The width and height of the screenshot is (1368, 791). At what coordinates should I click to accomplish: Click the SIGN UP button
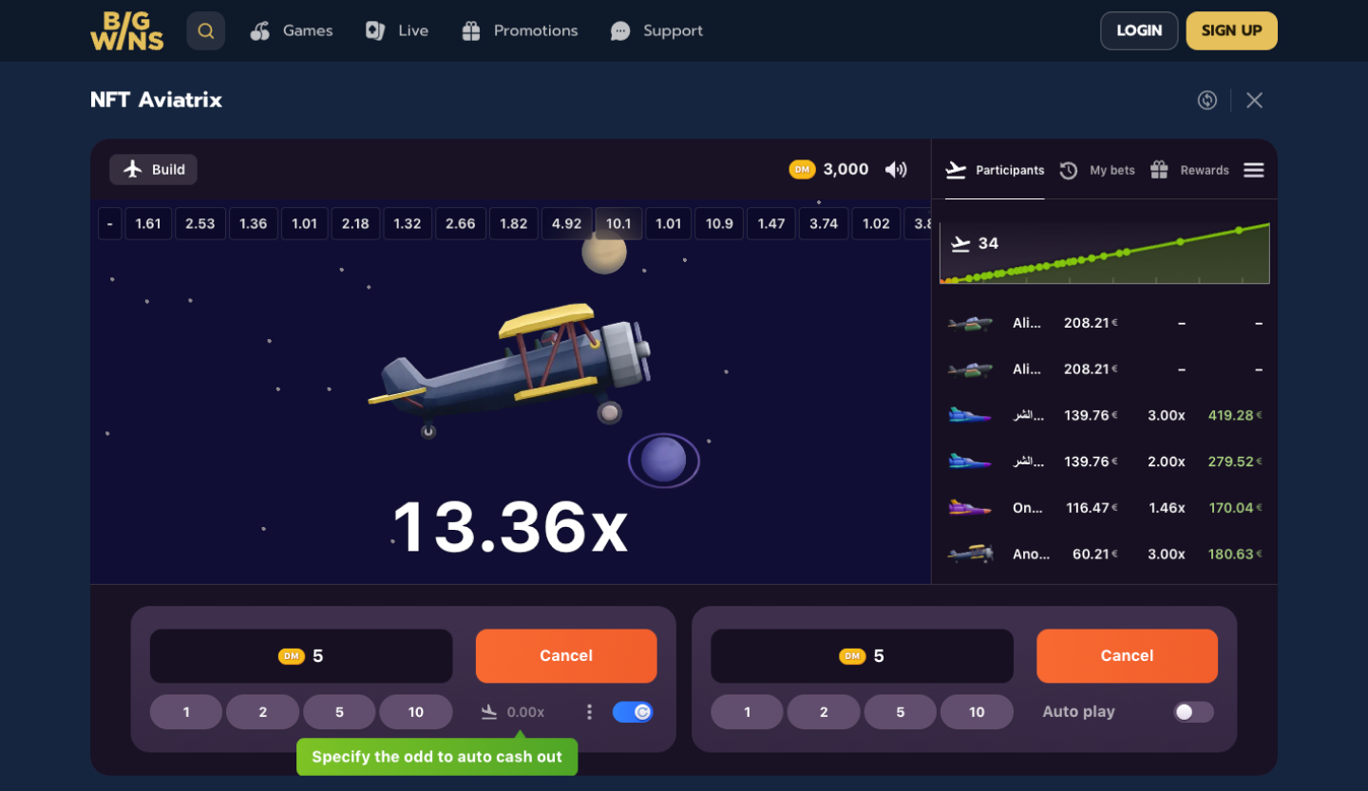1231,31
